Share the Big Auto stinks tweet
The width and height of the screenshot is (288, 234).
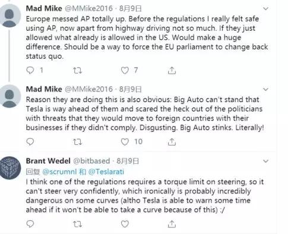point(172,142)
